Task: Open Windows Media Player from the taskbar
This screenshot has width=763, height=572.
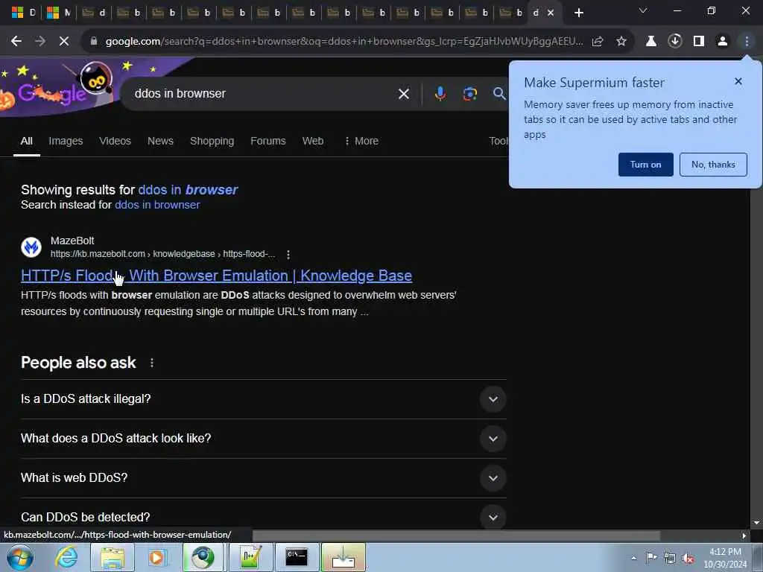Action: pos(157,557)
